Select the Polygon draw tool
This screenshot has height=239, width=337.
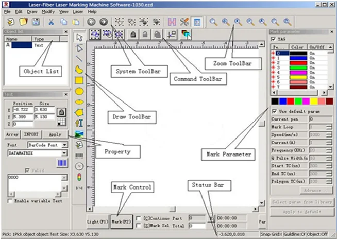click(x=79, y=112)
